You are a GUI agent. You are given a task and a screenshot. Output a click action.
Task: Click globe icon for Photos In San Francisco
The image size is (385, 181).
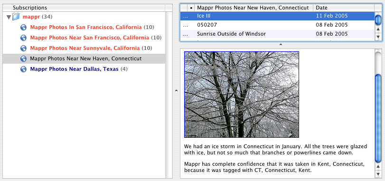(23, 27)
